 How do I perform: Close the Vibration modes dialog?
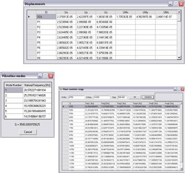[51, 76]
